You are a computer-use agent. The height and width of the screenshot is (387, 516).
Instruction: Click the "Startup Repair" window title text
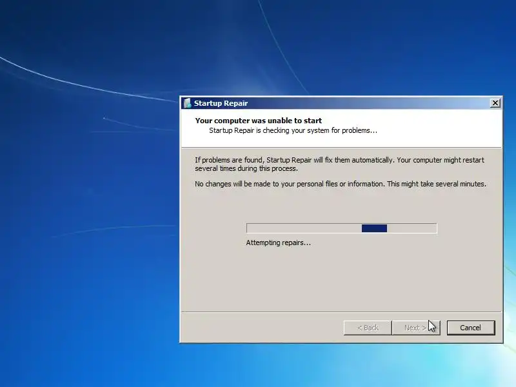click(x=221, y=103)
